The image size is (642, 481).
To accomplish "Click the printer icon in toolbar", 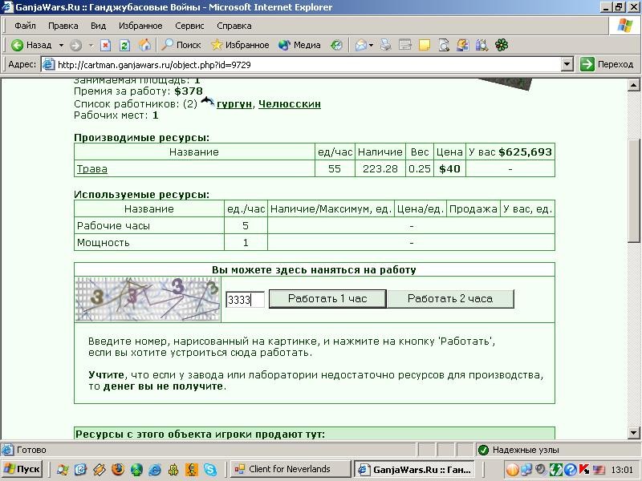I will 385,45.
